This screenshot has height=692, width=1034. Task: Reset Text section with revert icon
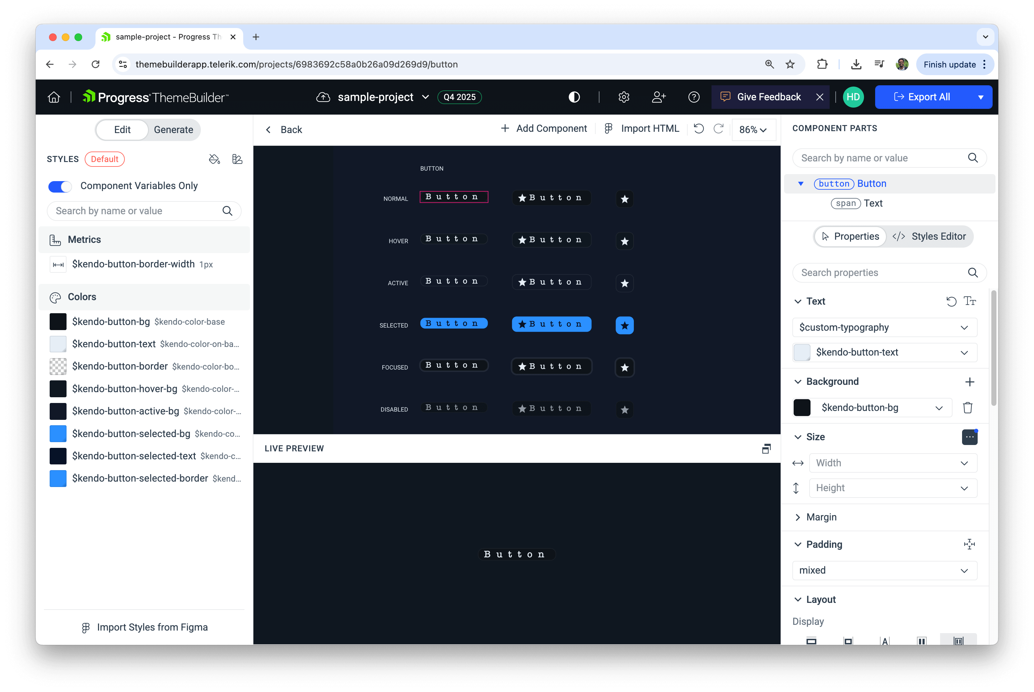click(951, 301)
